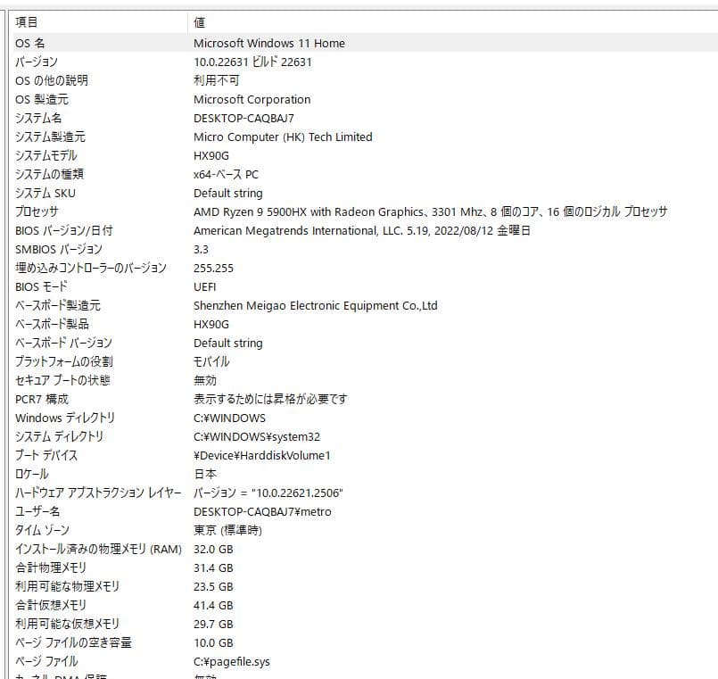Select the BIOS モード row

tap(41, 286)
